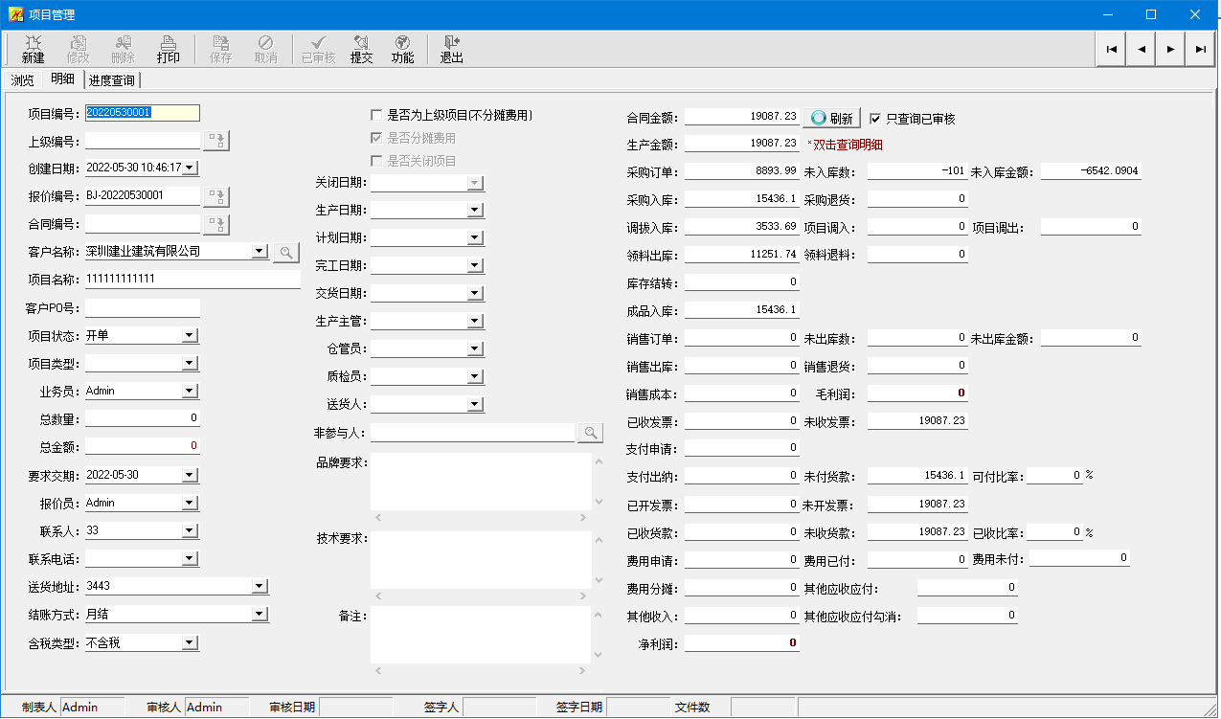Open 计划日期 date dropdown
Image resolution: width=1221 pixels, height=719 pixels.
(x=475, y=237)
